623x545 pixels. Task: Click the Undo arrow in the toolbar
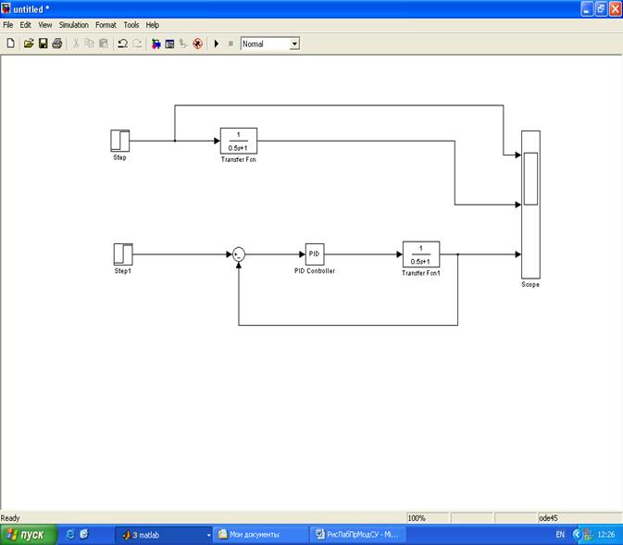tap(122, 43)
